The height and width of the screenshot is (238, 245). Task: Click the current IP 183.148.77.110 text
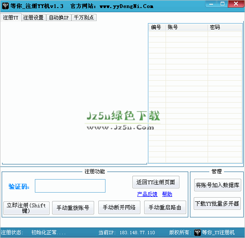coord(137,233)
